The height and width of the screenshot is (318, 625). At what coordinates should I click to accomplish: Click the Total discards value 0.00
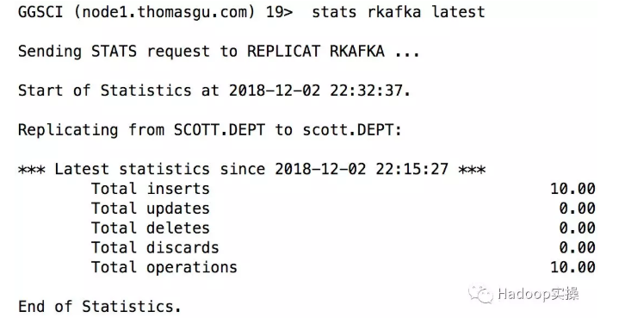tap(577, 247)
